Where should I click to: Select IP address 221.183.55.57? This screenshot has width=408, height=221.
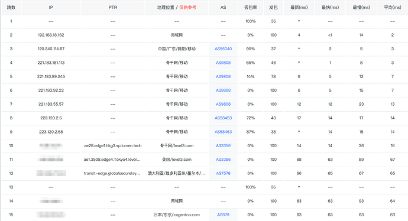[x=51, y=104]
